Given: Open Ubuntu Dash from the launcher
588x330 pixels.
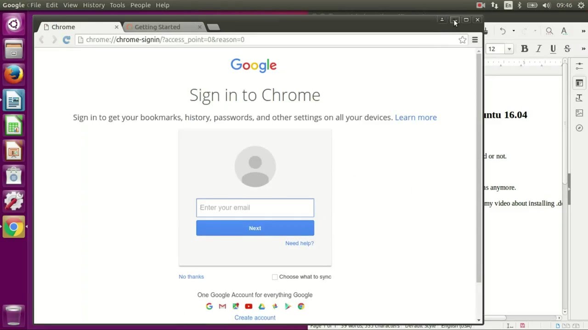Looking at the screenshot, I should 13,24.
